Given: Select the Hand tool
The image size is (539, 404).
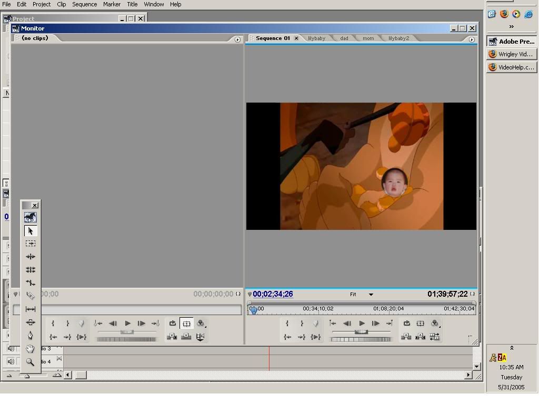Looking at the screenshot, I should click(x=30, y=349).
